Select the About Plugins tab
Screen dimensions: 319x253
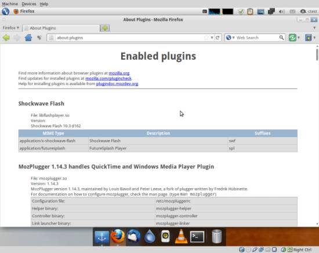click(x=61, y=28)
